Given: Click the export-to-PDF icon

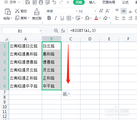Looking at the screenshot, I should (x=34, y=2).
